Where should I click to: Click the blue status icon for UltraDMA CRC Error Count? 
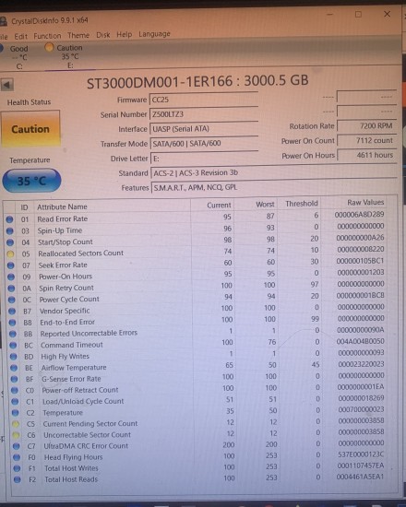tap(16, 446)
